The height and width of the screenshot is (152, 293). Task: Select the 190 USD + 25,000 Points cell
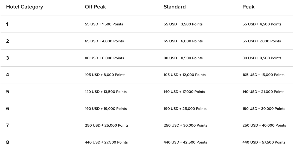point(185,109)
